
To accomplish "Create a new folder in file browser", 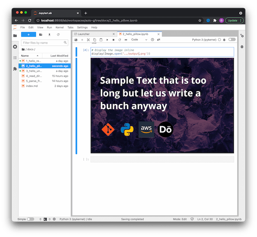I will [41, 34].
